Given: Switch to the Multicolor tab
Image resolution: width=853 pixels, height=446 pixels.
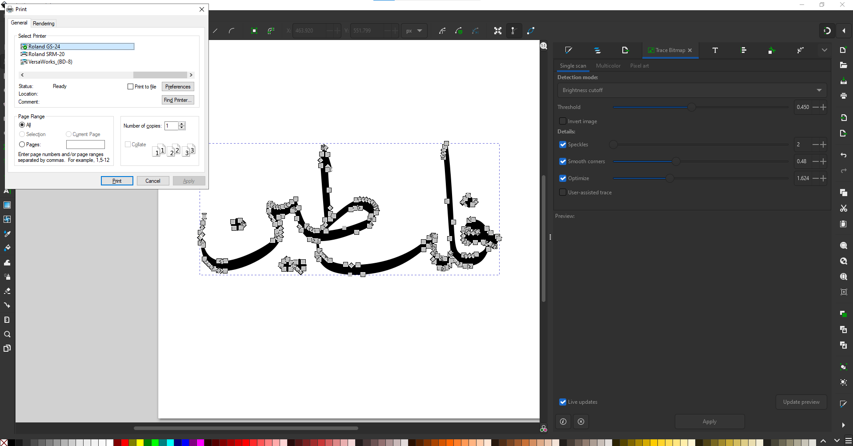Looking at the screenshot, I should (608, 65).
